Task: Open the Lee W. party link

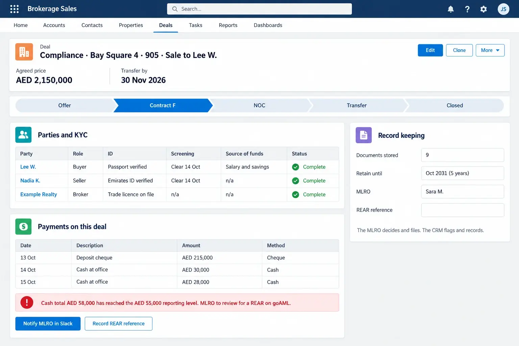Action: (x=28, y=167)
